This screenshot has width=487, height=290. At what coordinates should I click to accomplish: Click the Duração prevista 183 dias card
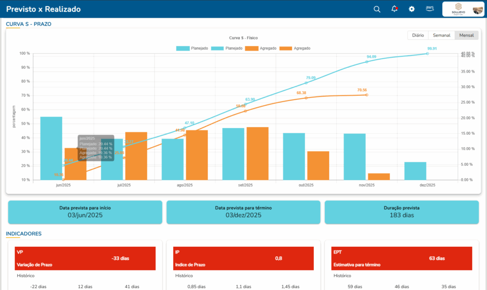[401, 212]
